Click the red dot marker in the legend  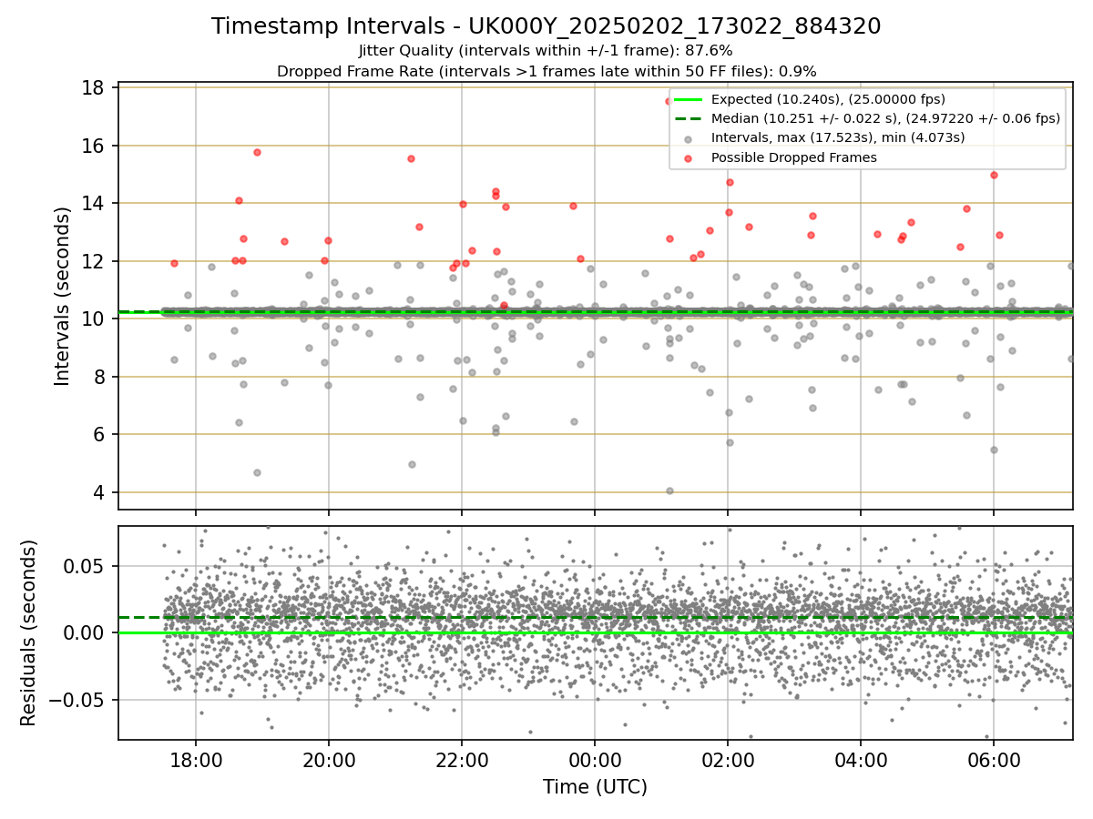pos(688,158)
